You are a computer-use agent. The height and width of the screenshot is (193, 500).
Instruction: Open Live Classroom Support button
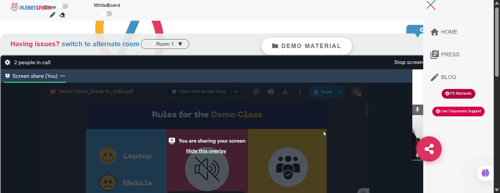click(458, 111)
